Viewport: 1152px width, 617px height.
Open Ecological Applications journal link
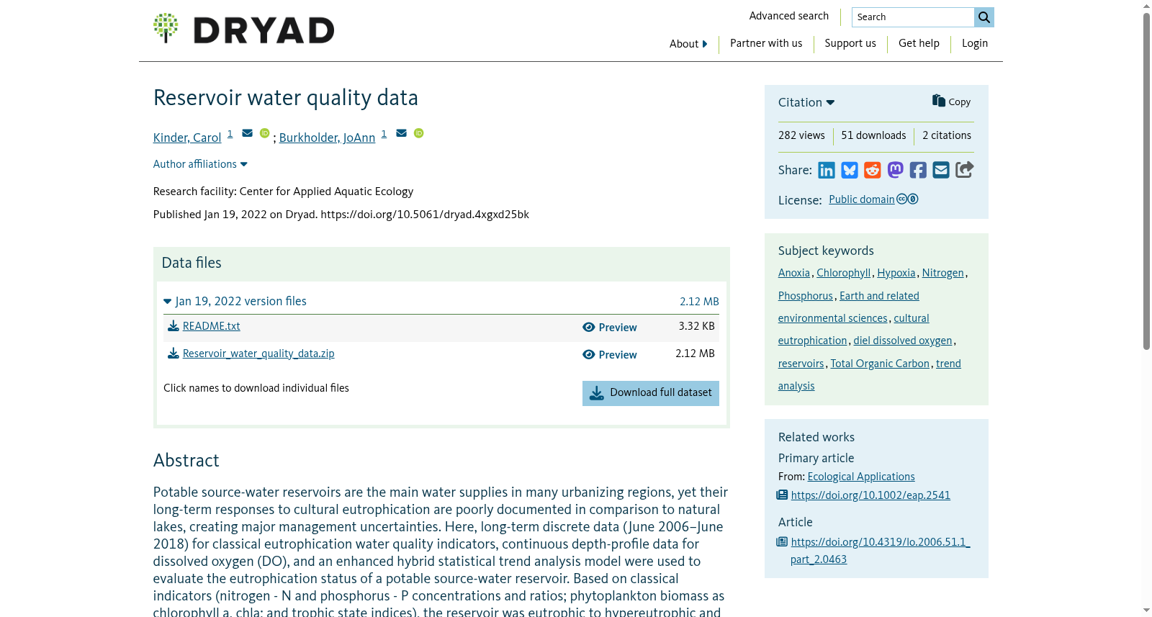861,477
